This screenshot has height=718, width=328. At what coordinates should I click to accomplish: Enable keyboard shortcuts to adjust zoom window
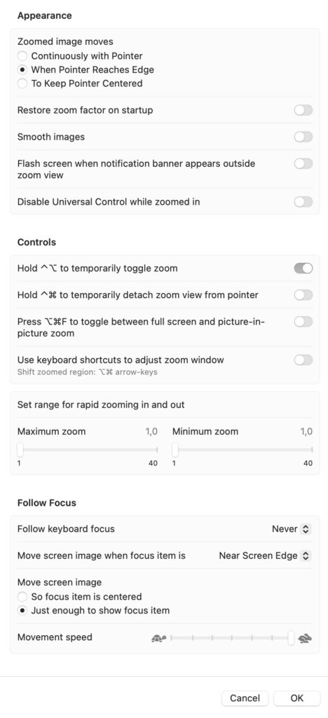pyautogui.click(x=303, y=360)
